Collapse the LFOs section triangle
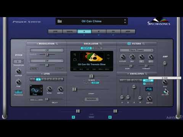This screenshot has width=183, height=137. 42,74
